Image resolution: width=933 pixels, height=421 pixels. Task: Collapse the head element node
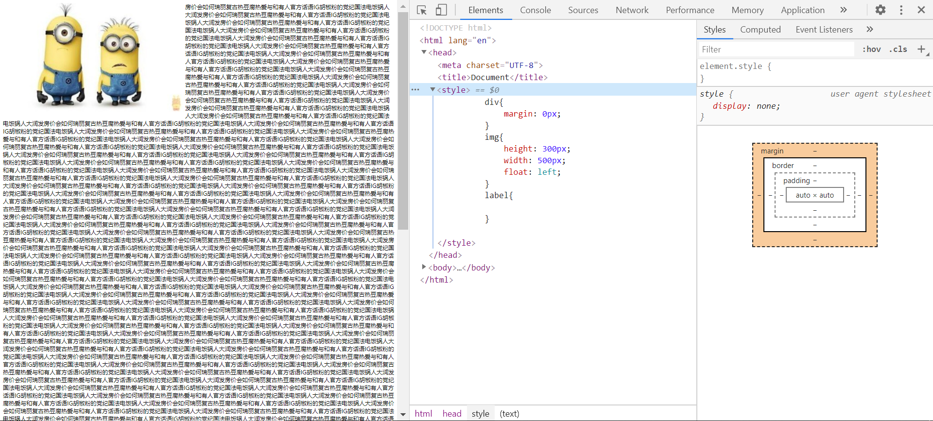[x=424, y=52]
